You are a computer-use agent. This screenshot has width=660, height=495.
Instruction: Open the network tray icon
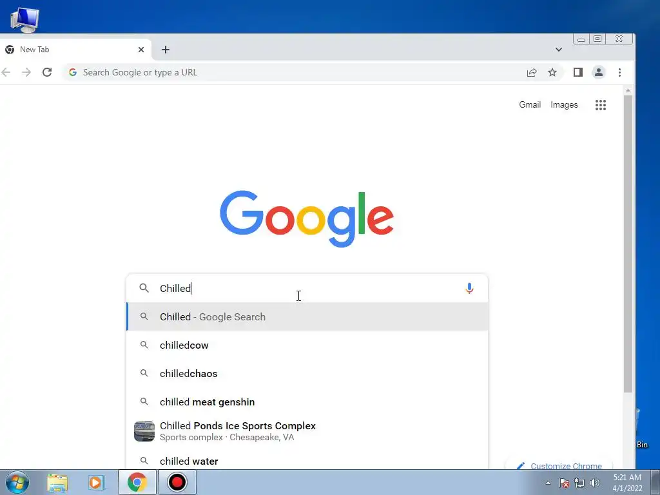[579, 483]
